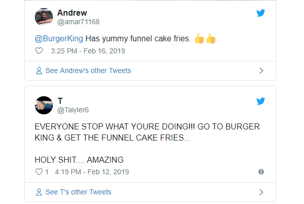Open Andrew's profile picture

(x=44, y=17)
